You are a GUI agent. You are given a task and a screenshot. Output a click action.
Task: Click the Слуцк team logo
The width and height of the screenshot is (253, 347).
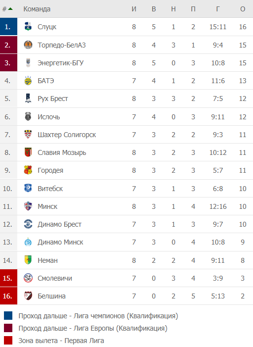click(28, 27)
